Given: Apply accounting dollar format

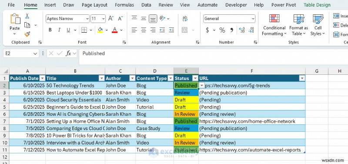Looking at the screenshot, I should click(x=207, y=30).
